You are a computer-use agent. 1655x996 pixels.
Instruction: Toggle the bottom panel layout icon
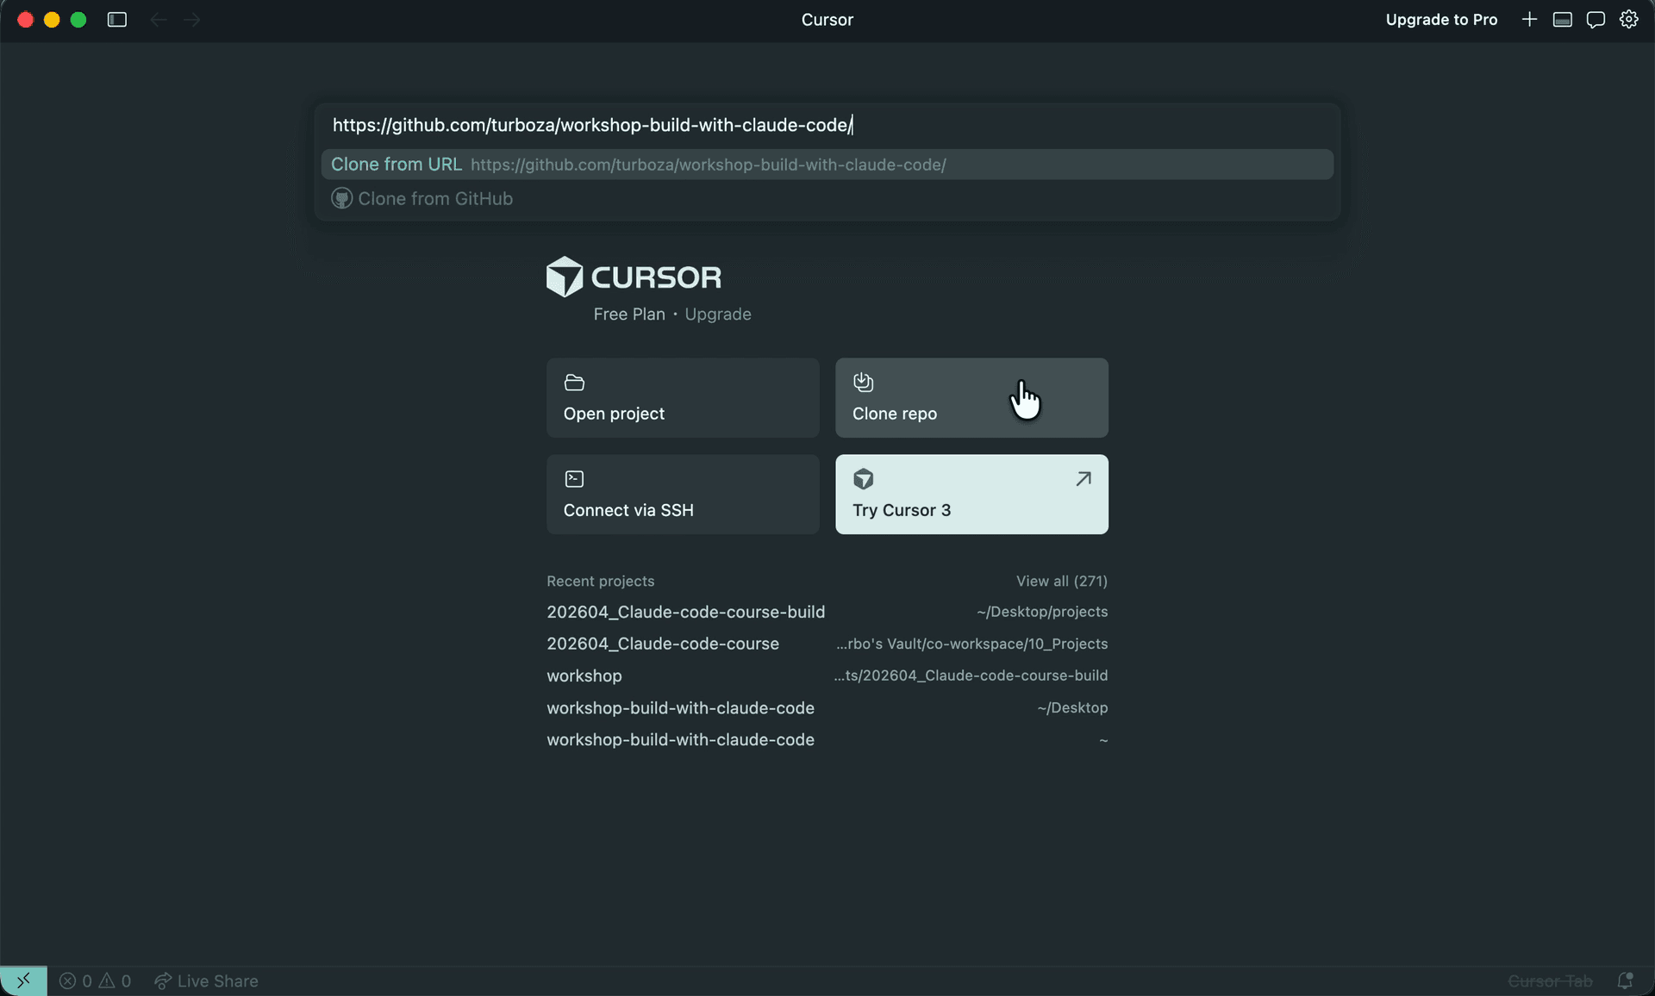1562,19
